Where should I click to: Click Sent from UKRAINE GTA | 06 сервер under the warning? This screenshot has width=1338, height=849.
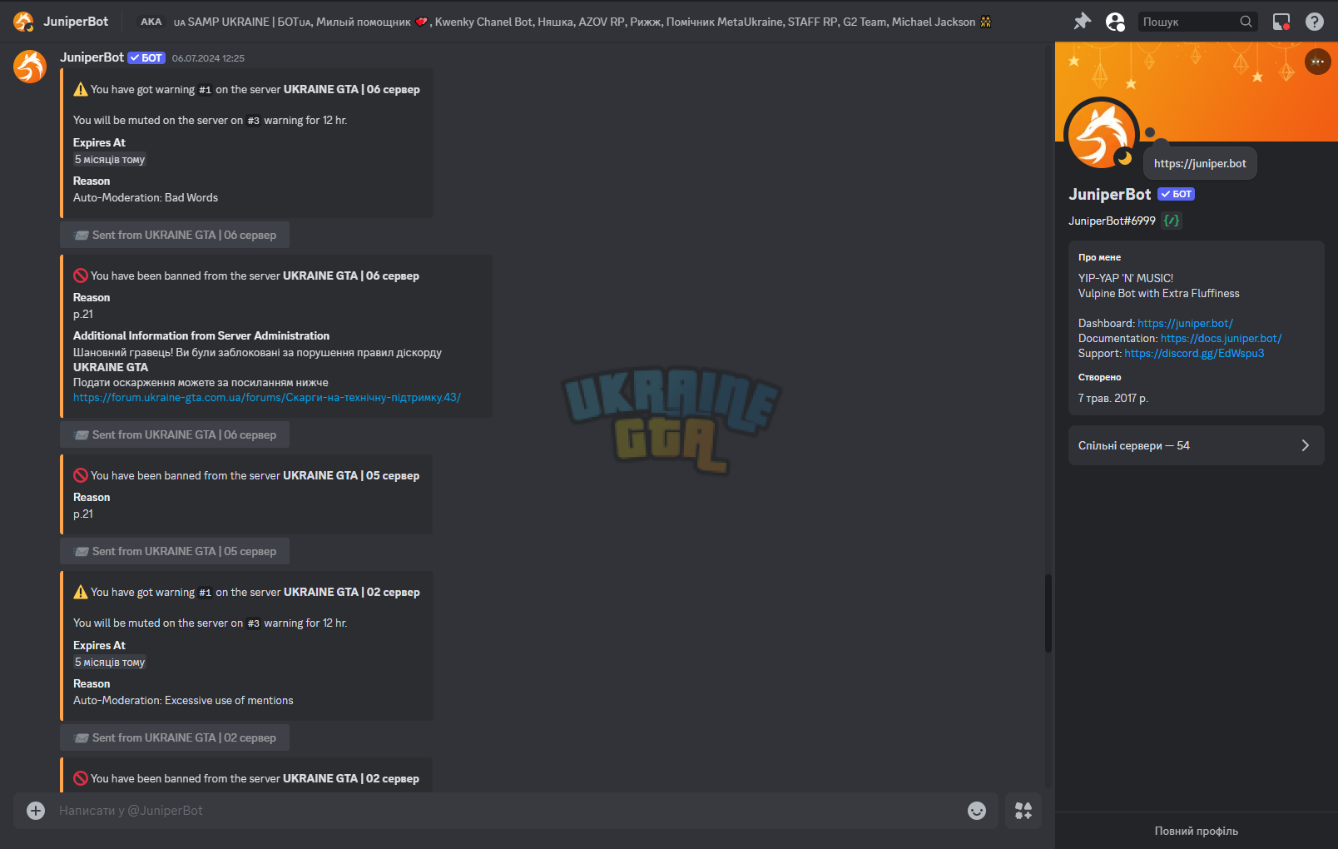(x=175, y=235)
